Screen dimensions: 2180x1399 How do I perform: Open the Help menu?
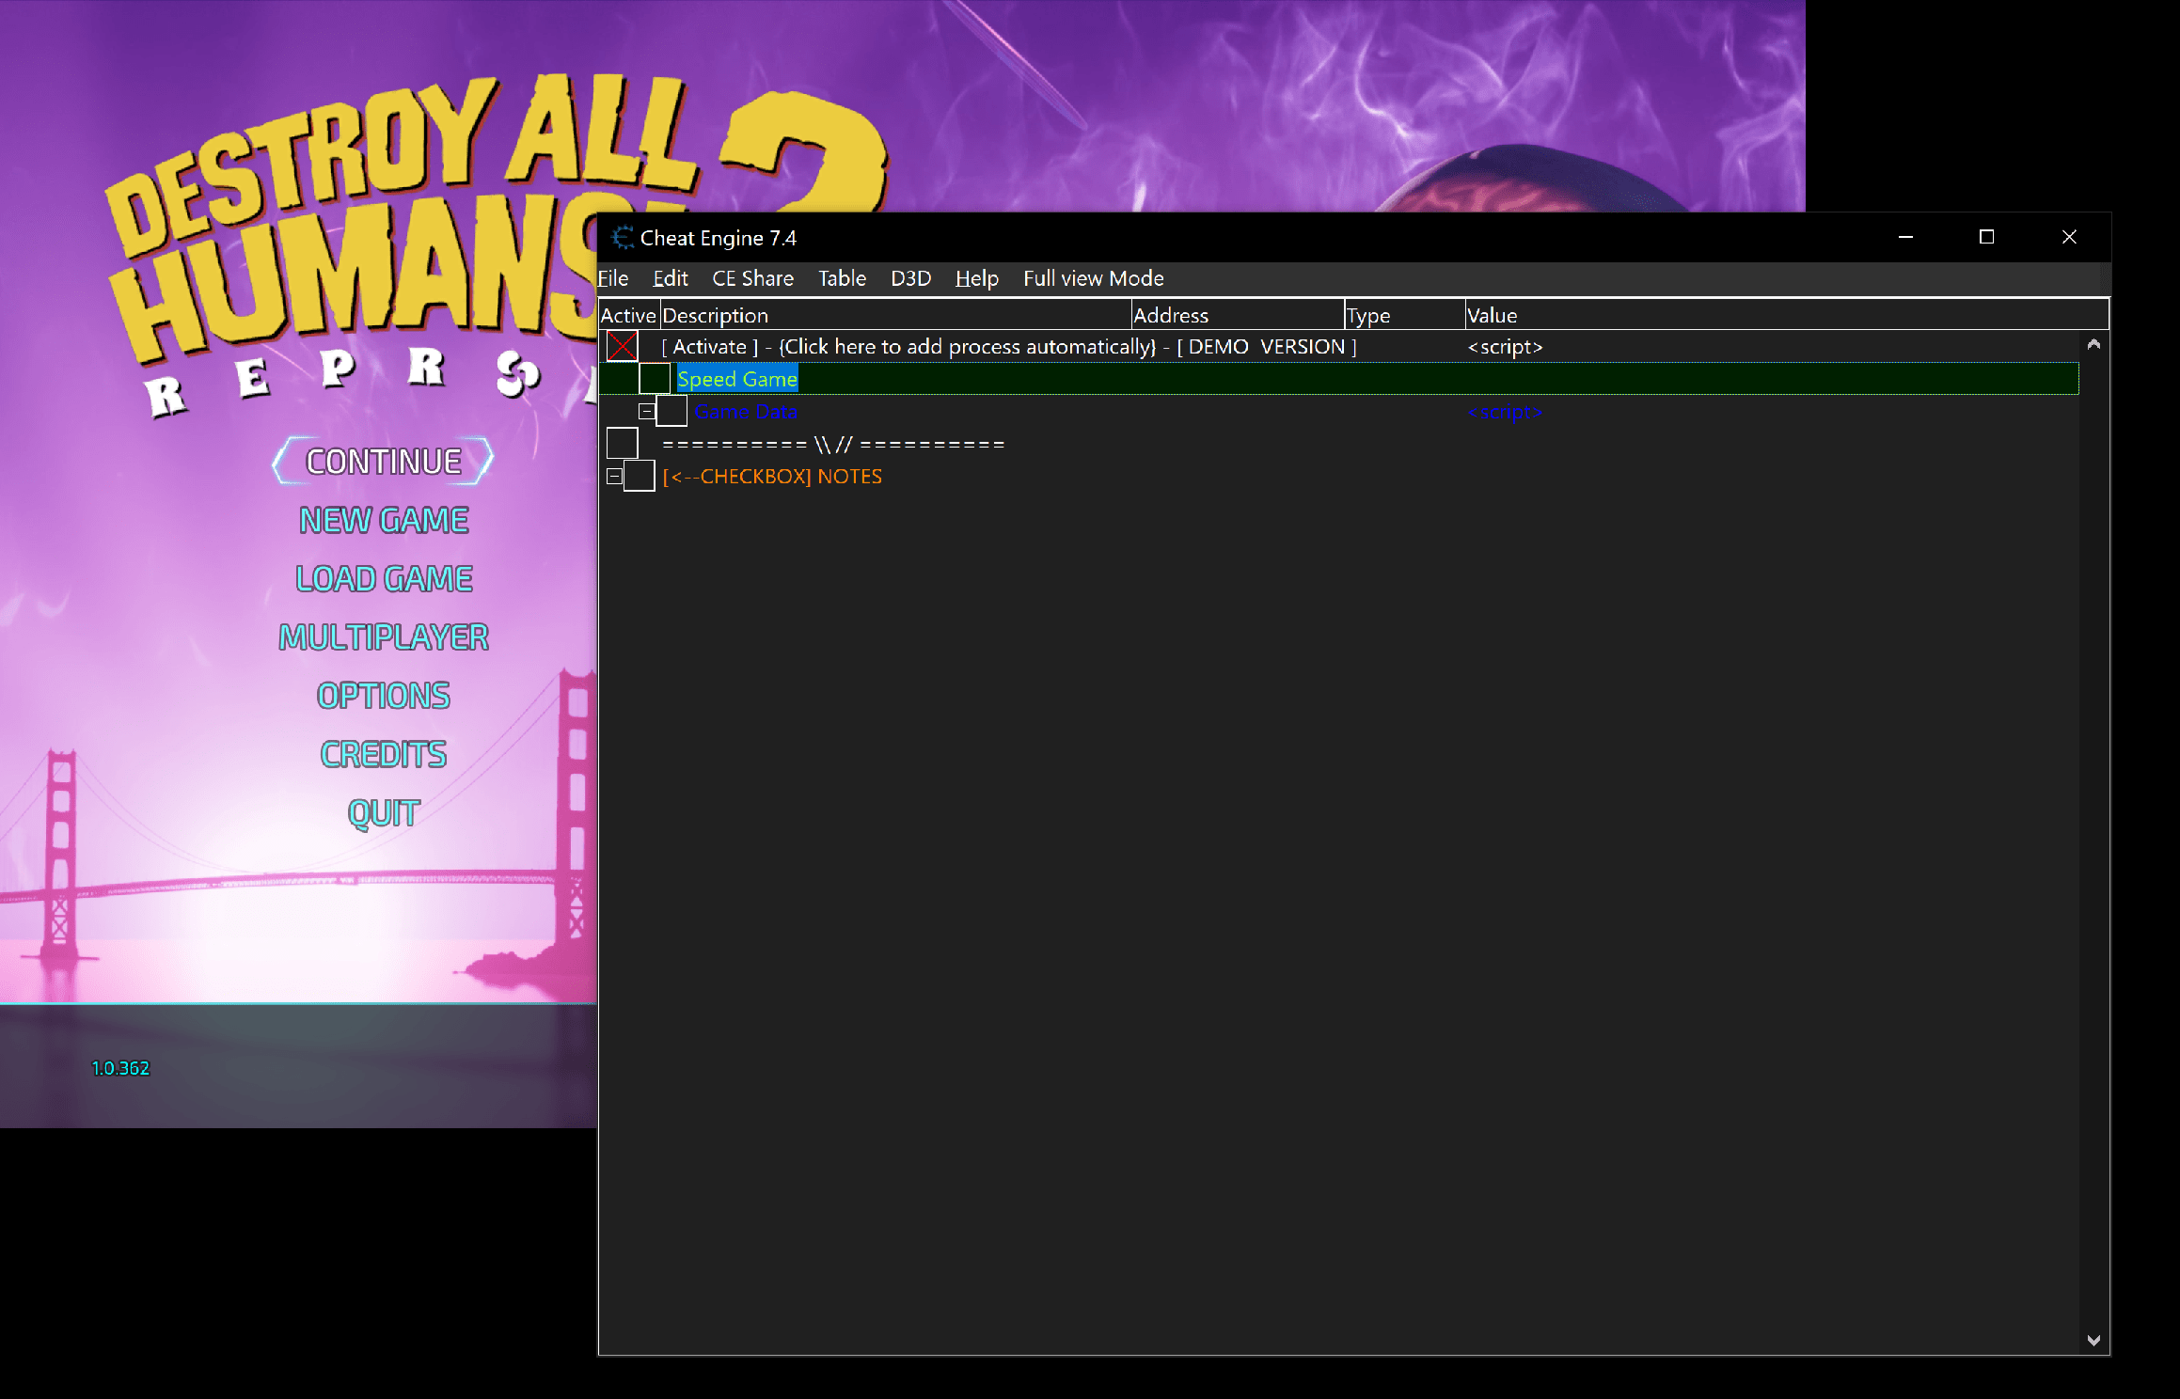976,278
